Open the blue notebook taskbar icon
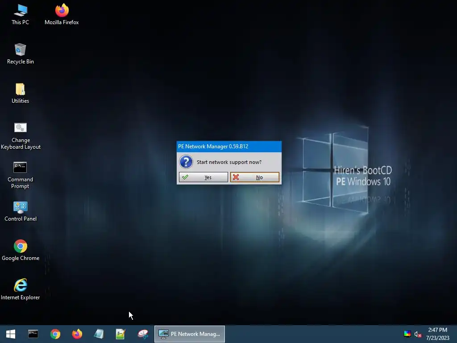 99,334
